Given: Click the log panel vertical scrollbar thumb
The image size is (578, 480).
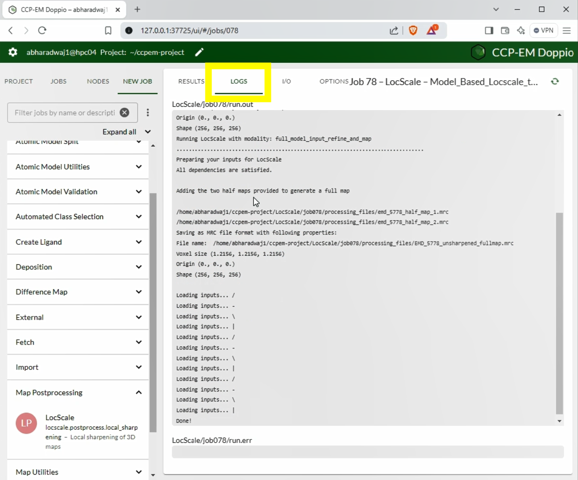Looking at the screenshot, I should (x=559, y=313).
